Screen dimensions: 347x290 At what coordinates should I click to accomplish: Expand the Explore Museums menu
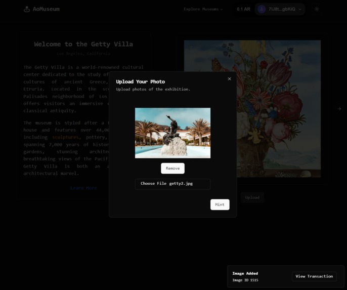click(x=203, y=9)
